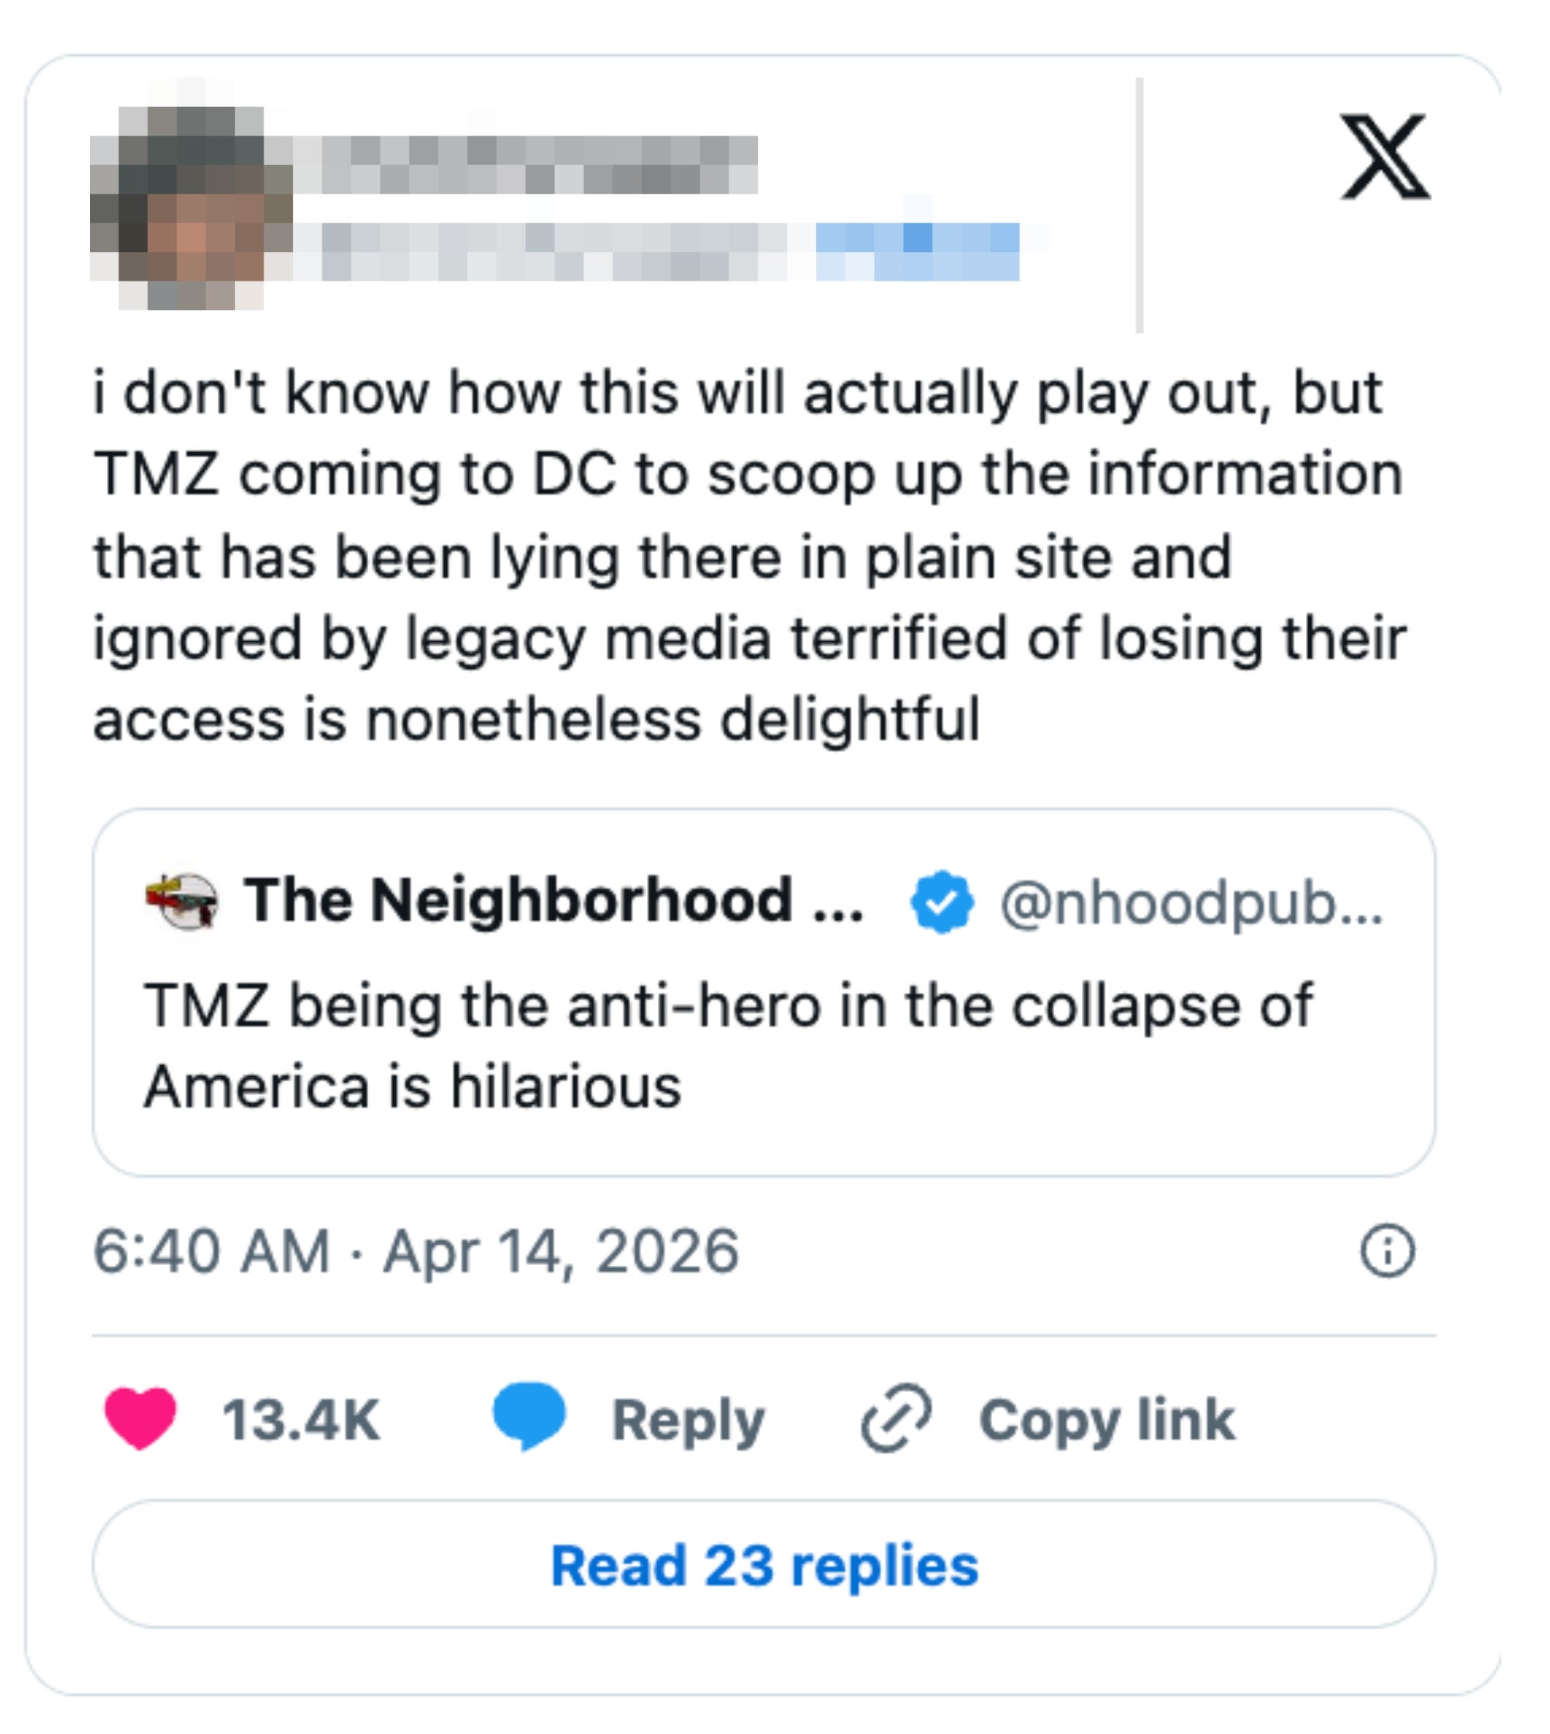This screenshot has height=1734, width=1550.
Task: Open the quoted tweet about TMZ being the anti-hero
Action: click(x=728, y=1046)
